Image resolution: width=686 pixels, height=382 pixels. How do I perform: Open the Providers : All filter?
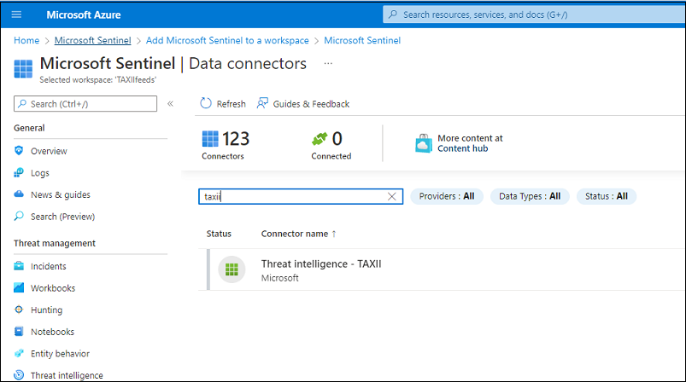447,196
